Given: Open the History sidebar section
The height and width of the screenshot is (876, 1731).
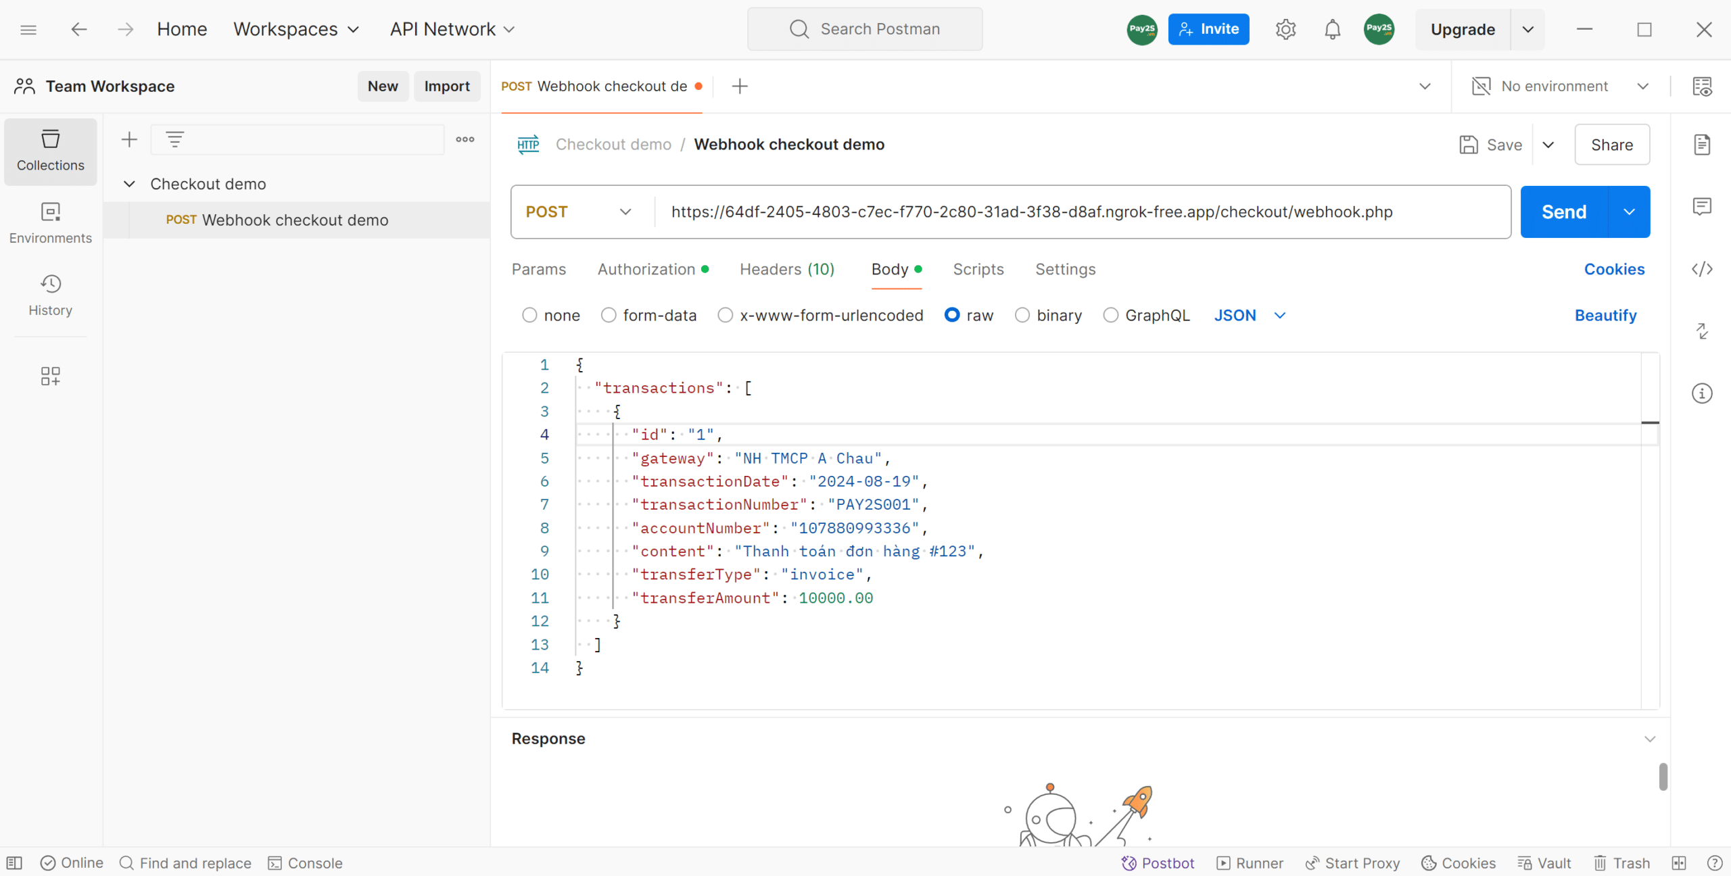Looking at the screenshot, I should [51, 295].
